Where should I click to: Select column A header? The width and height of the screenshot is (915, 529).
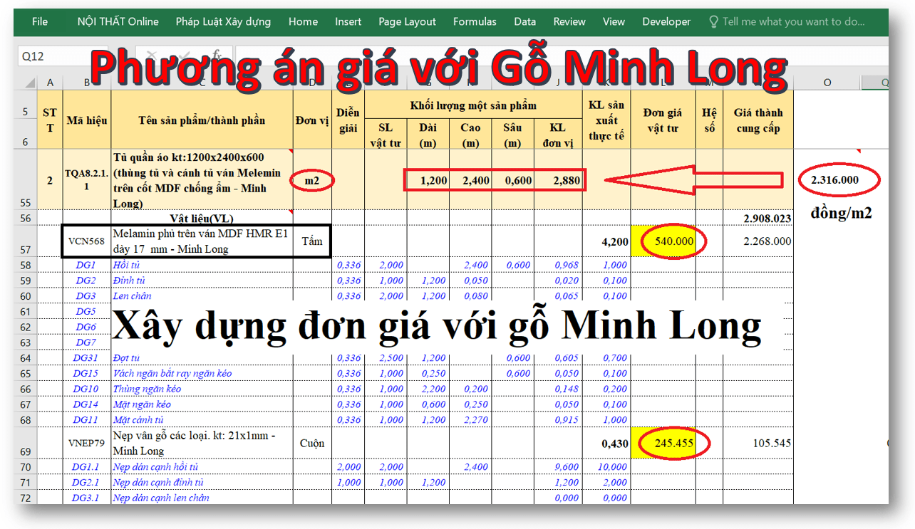[50, 83]
